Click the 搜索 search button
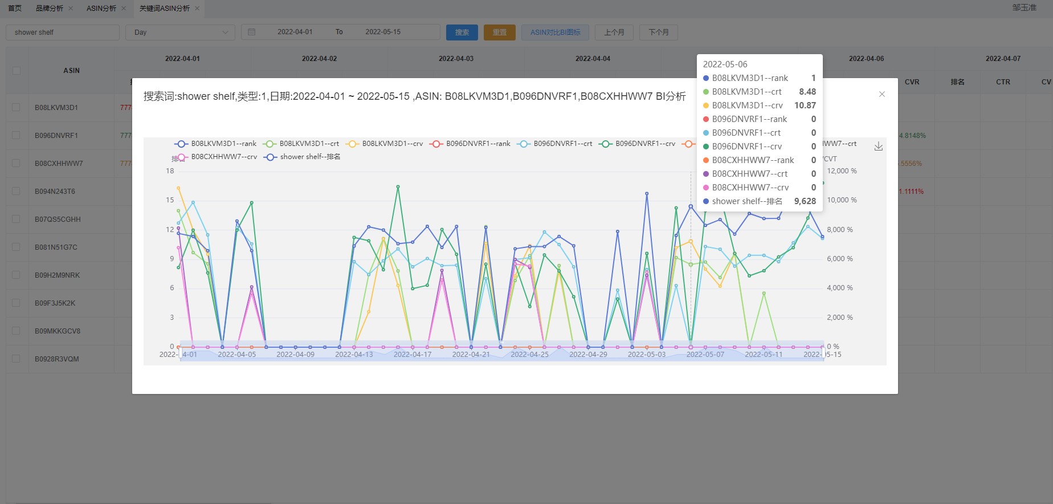The height and width of the screenshot is (504, 1053). (x=462, y=32)
